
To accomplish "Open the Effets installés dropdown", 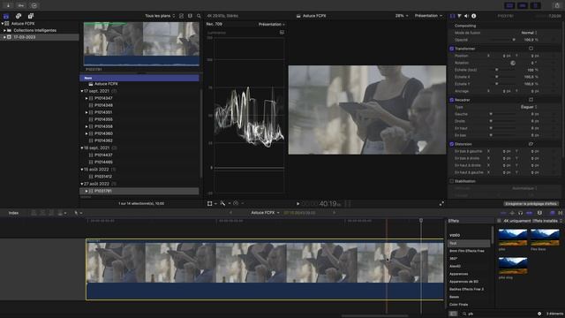I will tap(547, 221).
